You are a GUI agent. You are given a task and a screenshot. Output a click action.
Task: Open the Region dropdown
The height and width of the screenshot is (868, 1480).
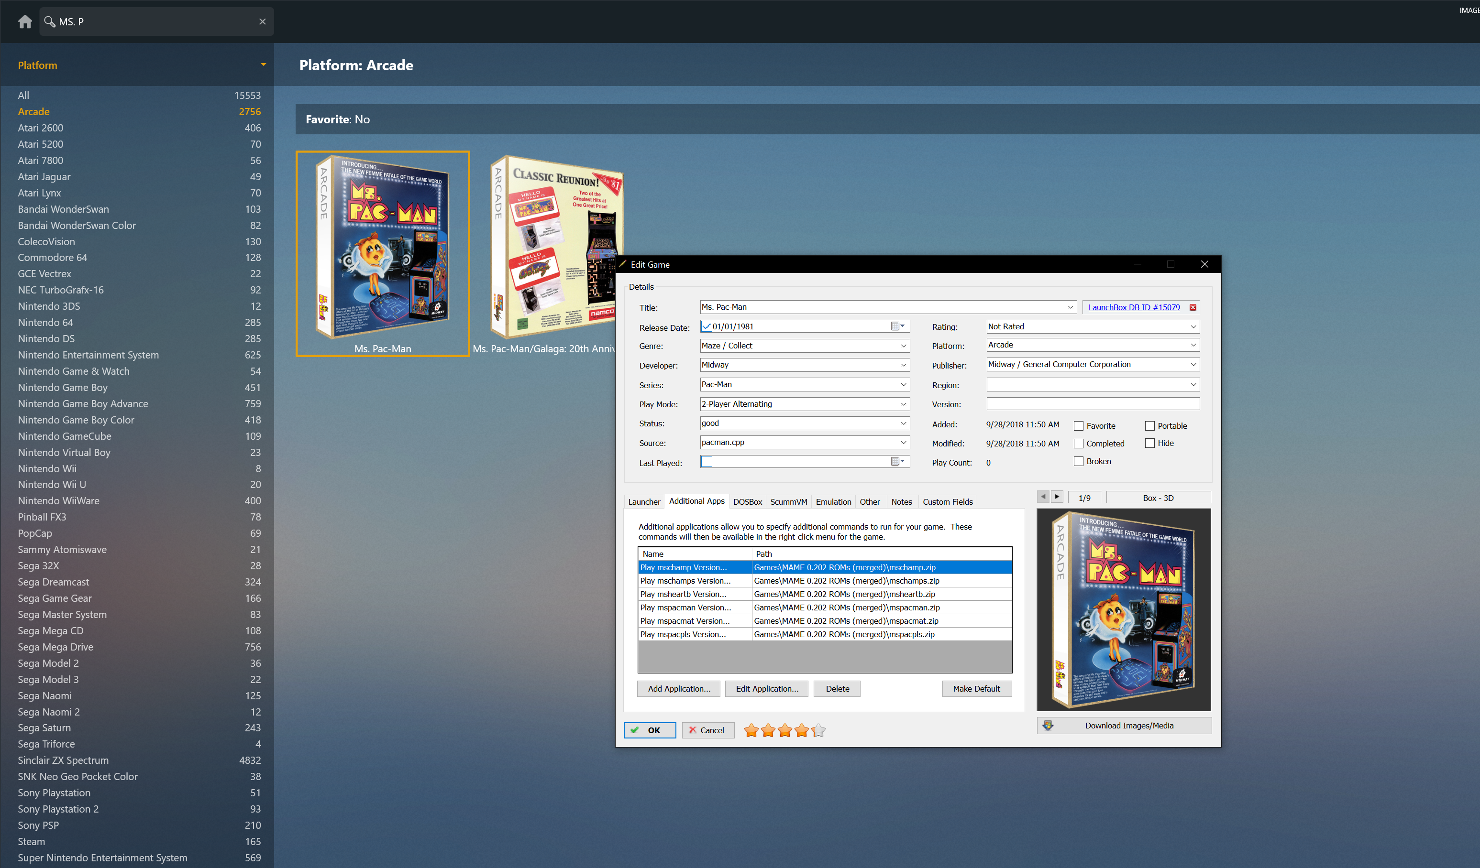pyautogui.click(x=1193, y=384)
